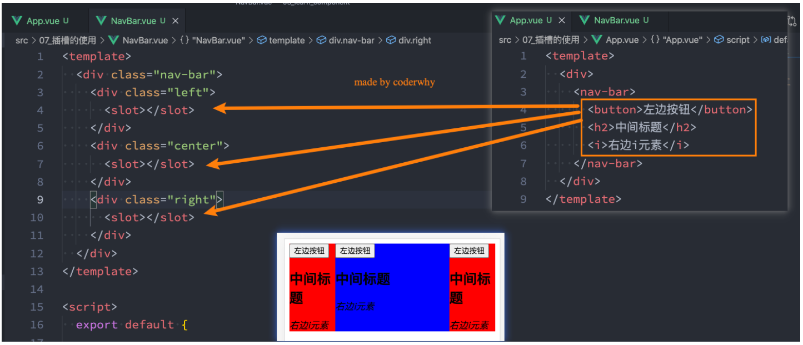Viewport: 803px width, 345px height.
Task: Click the compare changes icon at top right
Action: 792,21
